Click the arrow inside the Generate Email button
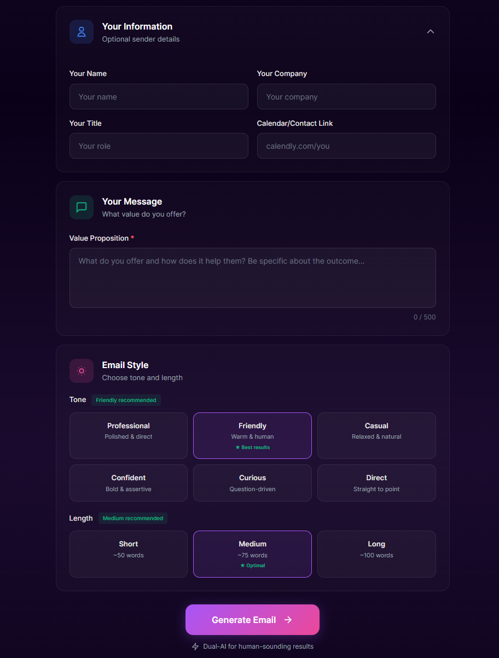 tap(288, 620)
